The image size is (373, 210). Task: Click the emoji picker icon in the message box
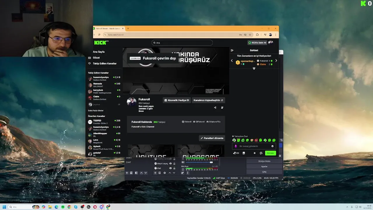click(272, 146)
